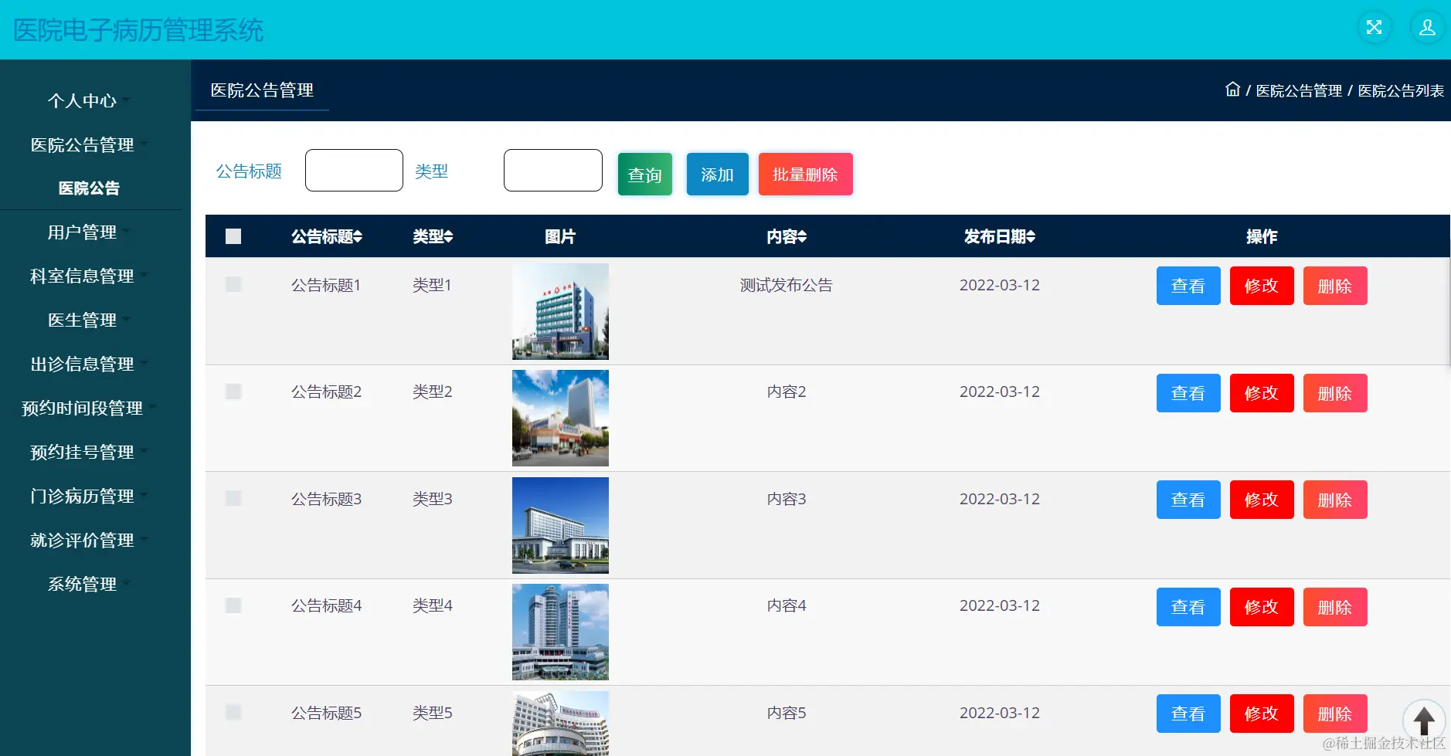Focus the 公告标题 search field

[x=354, y=170]
